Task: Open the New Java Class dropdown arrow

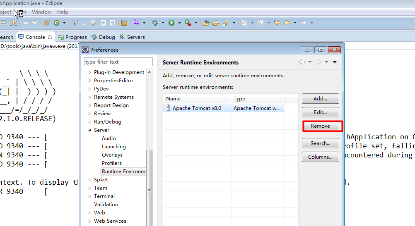Action: click(x=64, y=23)
